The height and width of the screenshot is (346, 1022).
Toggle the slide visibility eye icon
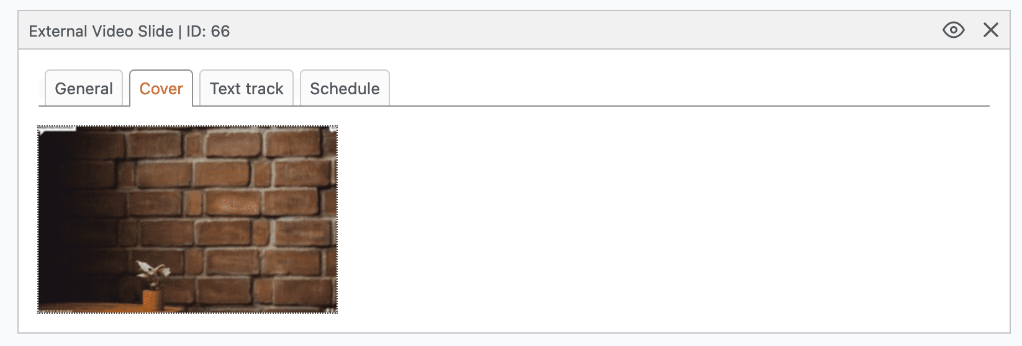953,30
